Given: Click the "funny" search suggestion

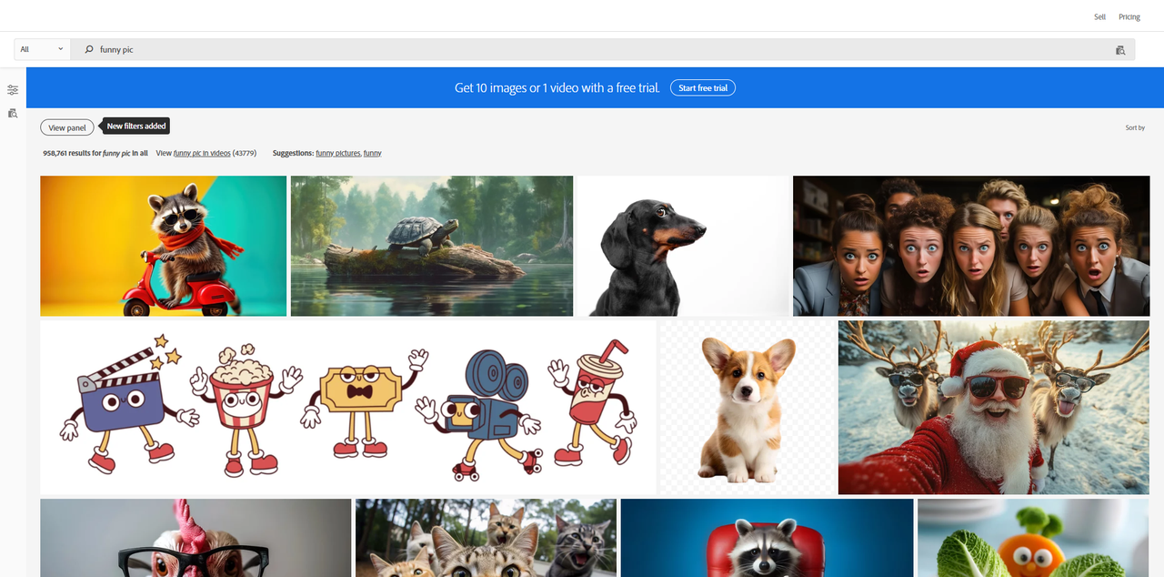Looking at the screenshot, I should click(372, 153).
